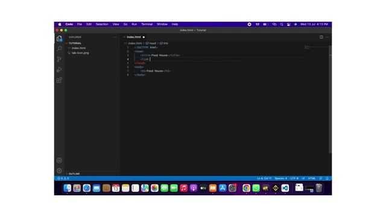Open the Run menu
The width and height of the screenshot is (386, 217).
click(134, 24)
